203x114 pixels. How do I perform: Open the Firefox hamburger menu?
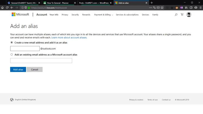pyautogui.click(x=200, y=8)
